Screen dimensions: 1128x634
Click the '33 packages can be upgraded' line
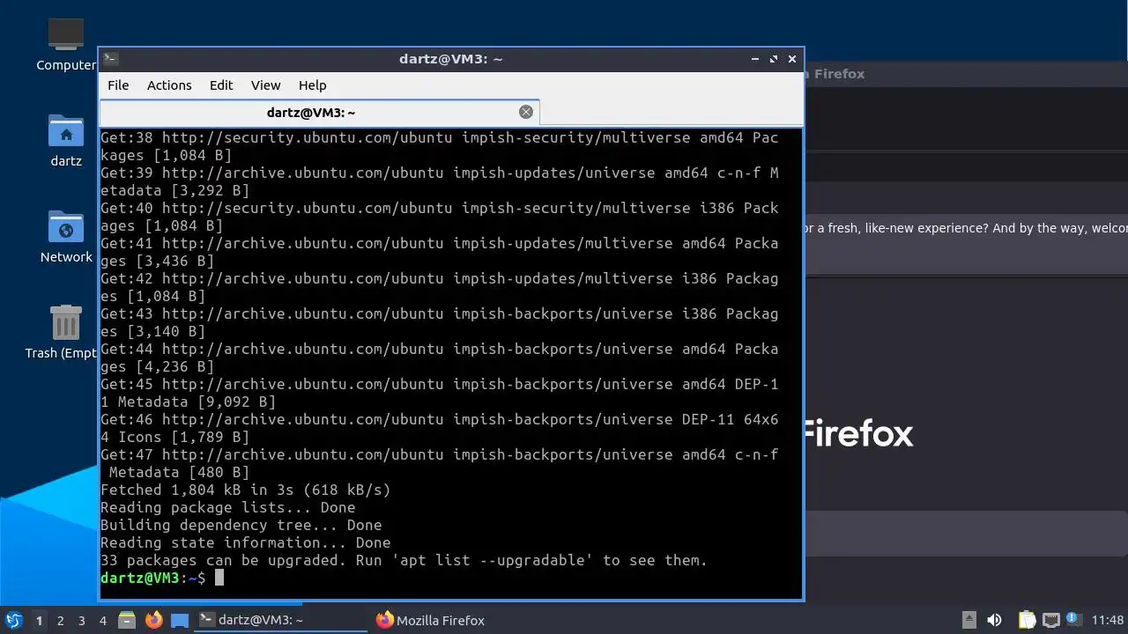[x=404, y=560]
